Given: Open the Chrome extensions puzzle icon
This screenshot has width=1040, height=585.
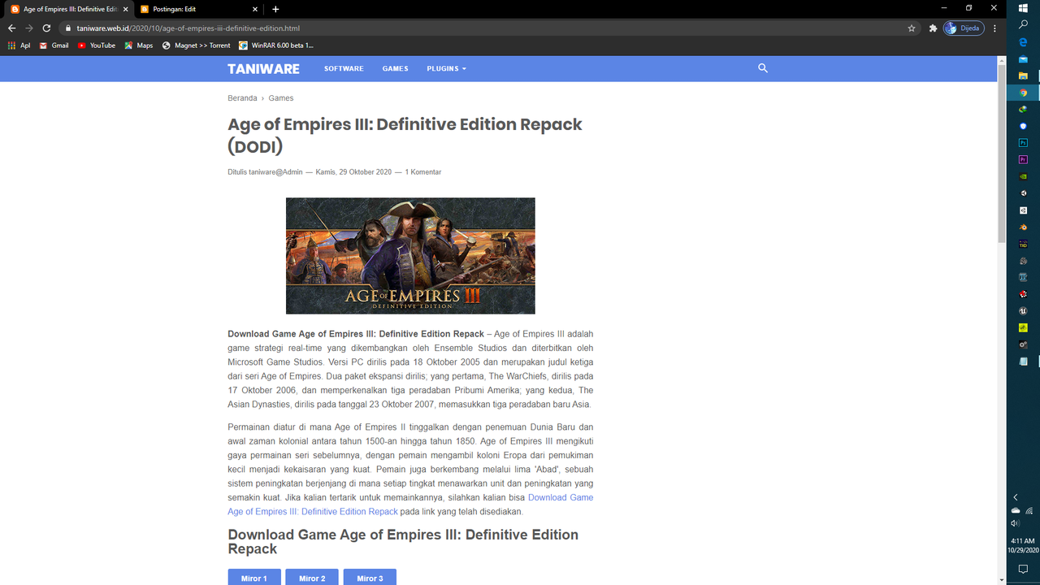Looking at the screenshot, I should pos(933,28).
